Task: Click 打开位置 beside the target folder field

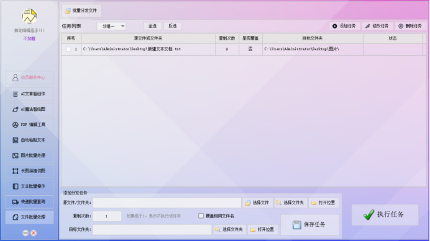Action: (263, 229)
